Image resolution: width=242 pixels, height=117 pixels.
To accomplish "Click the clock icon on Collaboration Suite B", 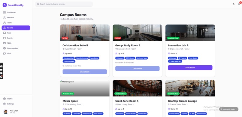I will 63,66.
